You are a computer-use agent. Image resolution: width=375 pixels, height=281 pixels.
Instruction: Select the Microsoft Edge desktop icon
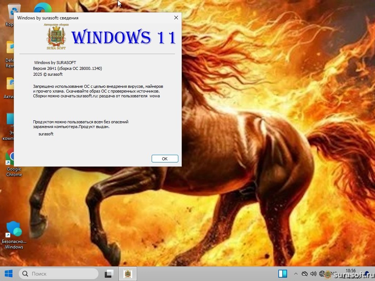tap(42, 8)
